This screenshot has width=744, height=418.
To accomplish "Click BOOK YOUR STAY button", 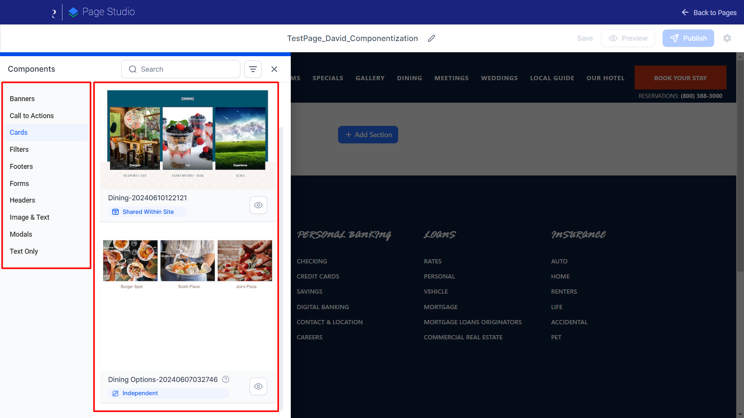I will pos(680,78).
